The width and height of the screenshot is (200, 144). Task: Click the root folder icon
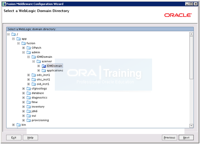(13, 34)
